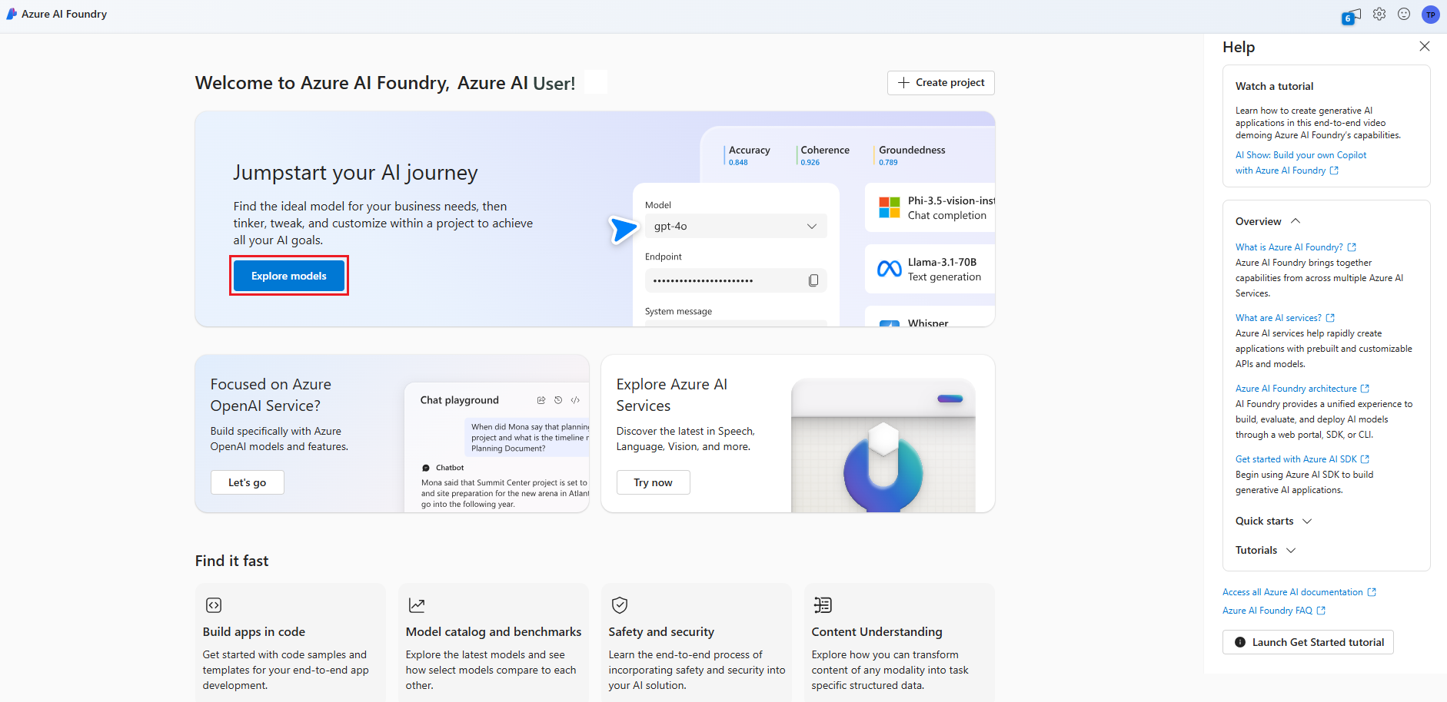Click the Meta logo on Llama card
Viewport: 1447px width, 702px height.
coord(890,269)
